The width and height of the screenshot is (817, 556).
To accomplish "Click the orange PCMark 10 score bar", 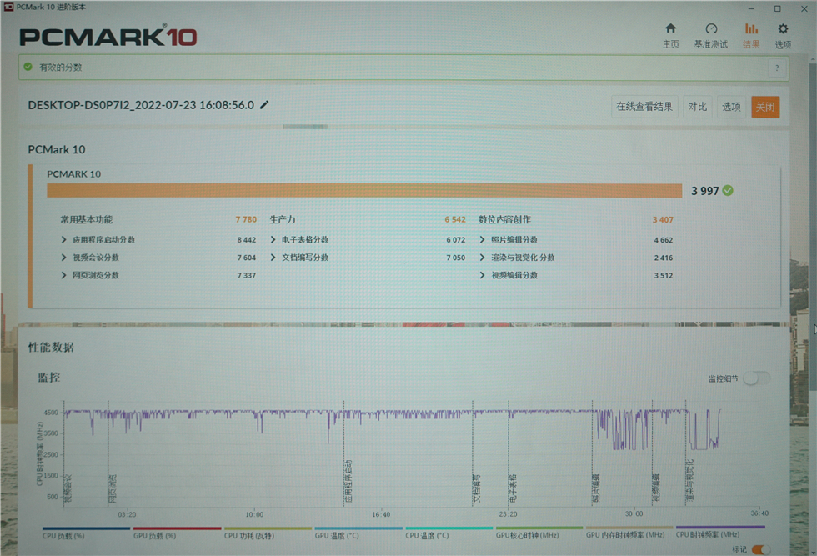I will pyautogui.click(x=364, y=191).
